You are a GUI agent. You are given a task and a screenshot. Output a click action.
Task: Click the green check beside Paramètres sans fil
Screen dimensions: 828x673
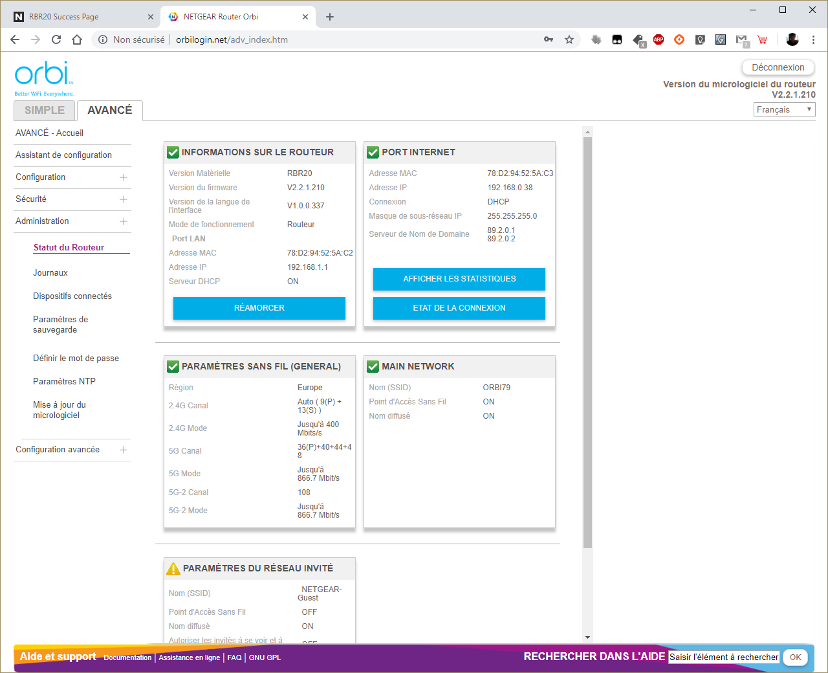coord(173,367)
